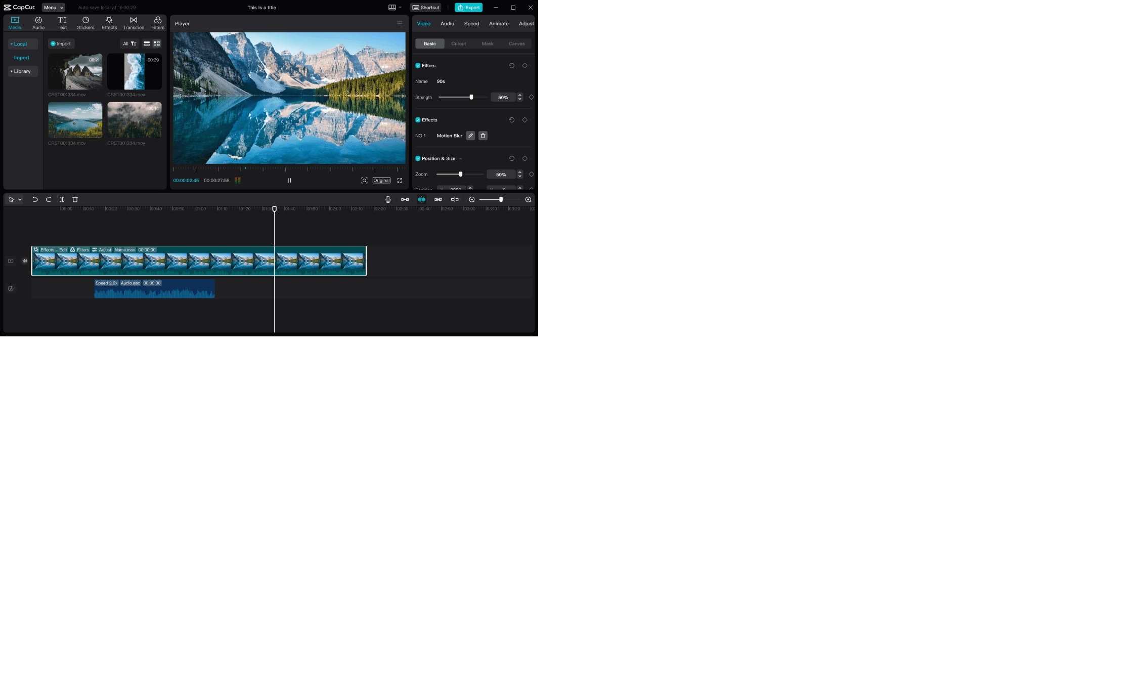Open the Player panel hamburger menu

400,23
